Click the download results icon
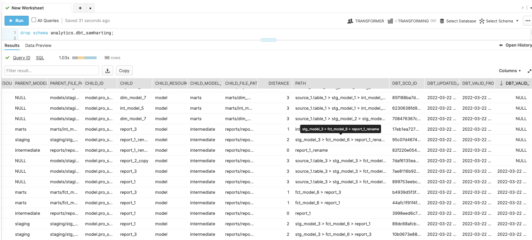The image size is (532, 240). [x=108, y=70]
